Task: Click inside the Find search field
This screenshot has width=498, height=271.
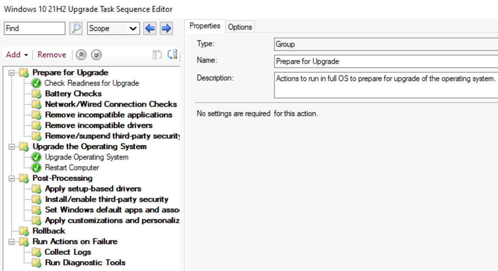Action: coord(35,28)
